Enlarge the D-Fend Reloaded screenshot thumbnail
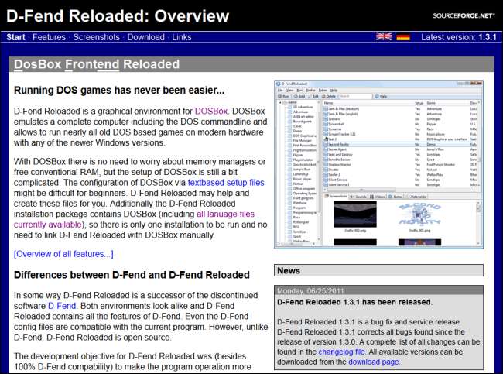Image resolution: width=503 pixels, height=374 pixels. 379,164
